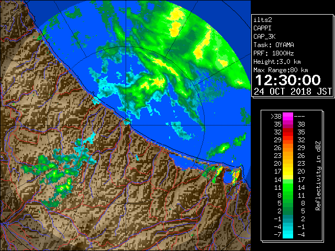Click the '-7' legend label
The image size is (335, 251).
point(277,235)
